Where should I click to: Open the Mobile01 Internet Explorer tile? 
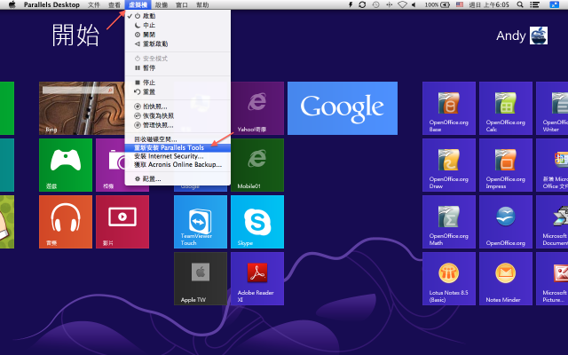(x=257, y=165)
